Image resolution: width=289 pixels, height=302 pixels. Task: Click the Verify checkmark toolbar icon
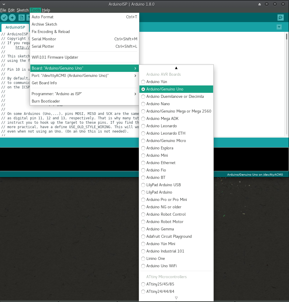(4, 18)
